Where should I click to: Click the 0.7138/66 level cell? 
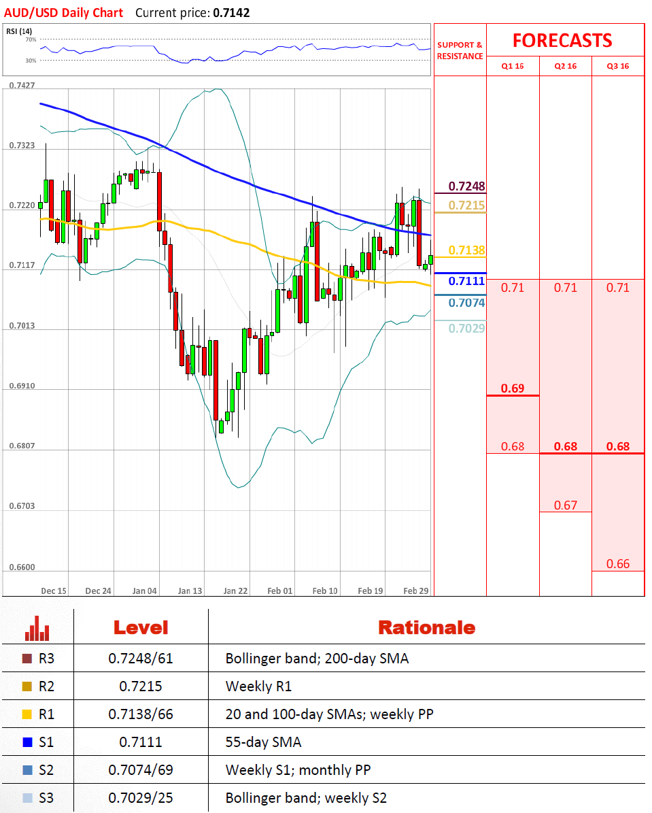coord(141,714)
